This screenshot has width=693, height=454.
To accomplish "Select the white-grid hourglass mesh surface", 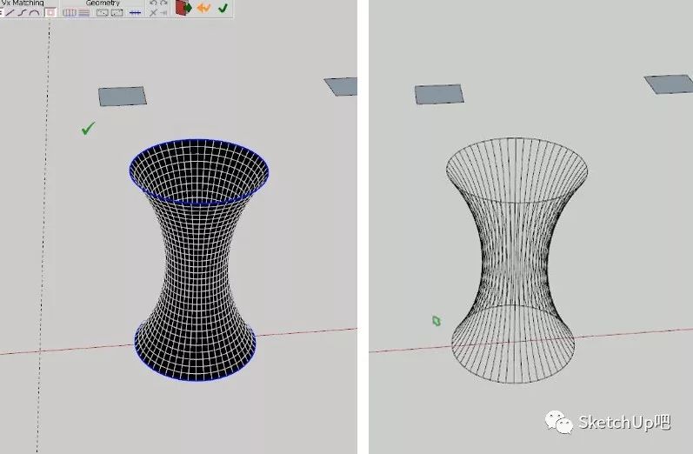I will pos(198,261).
